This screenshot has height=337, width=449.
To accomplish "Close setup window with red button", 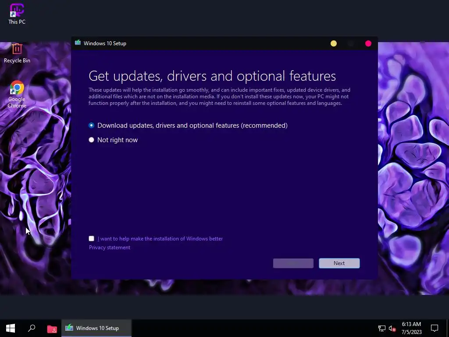I will pos(368,43).
